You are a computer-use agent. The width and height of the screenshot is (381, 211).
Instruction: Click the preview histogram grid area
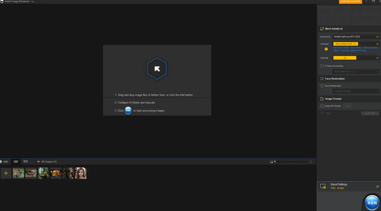[349, 15]
